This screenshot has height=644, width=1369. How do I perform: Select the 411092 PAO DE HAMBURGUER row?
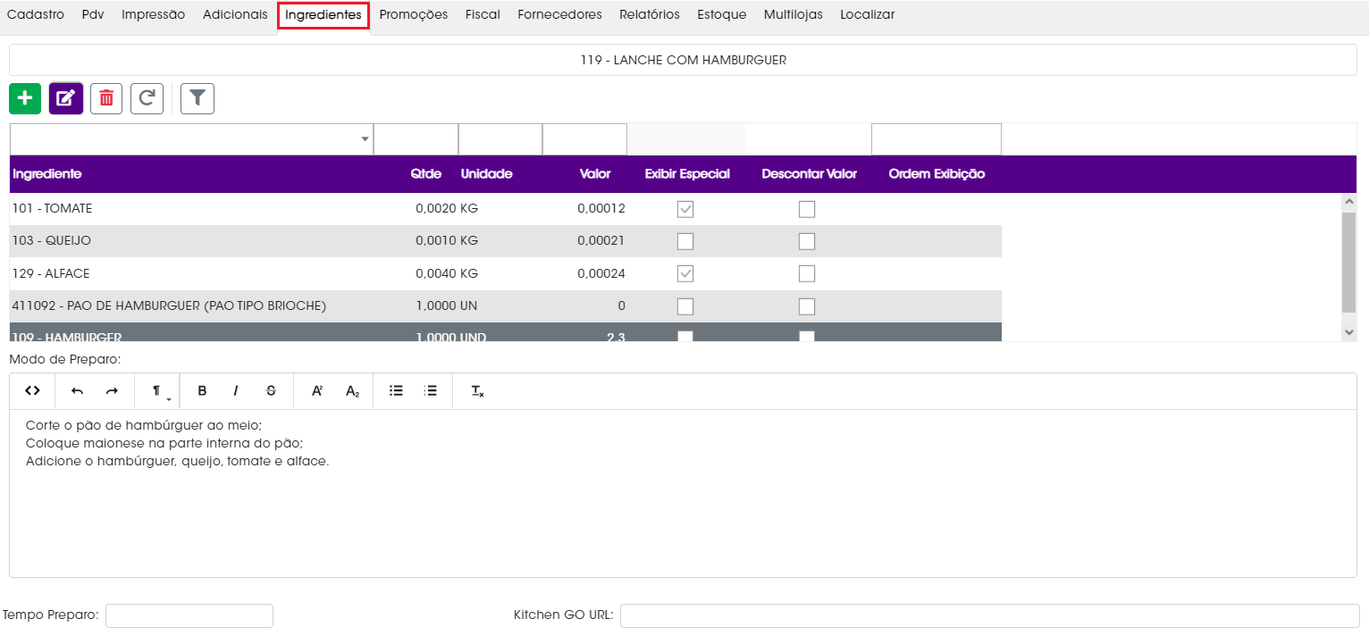tap(506, 306)
